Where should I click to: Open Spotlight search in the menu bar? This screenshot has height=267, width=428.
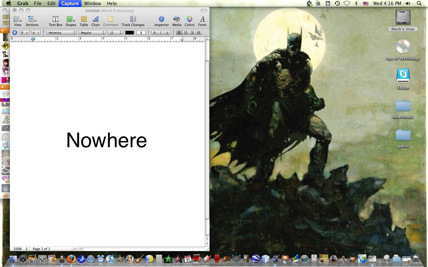click(419, 3)
